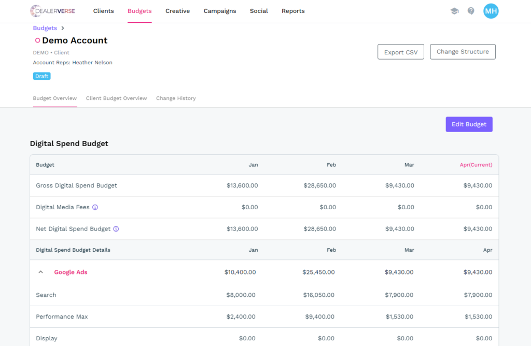
Task: Click info icon beside Net Digital Spend Budget
Action: point(116,229)
